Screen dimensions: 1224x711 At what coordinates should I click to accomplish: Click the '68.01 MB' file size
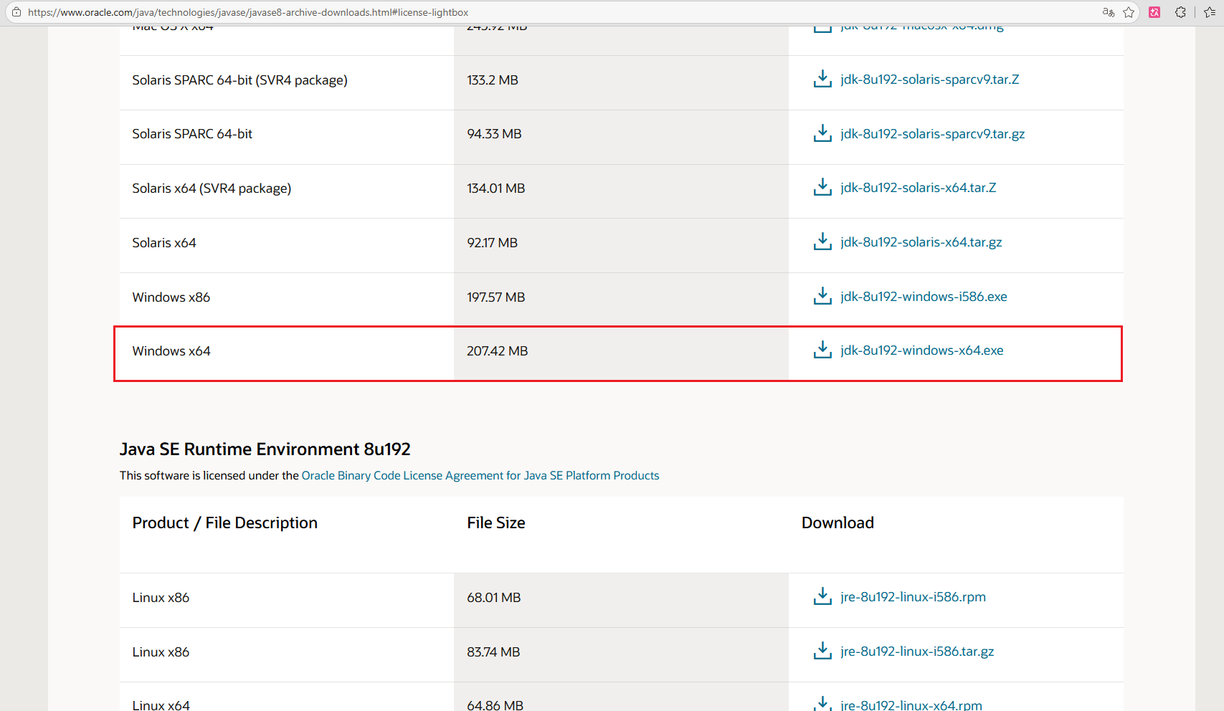494,598
